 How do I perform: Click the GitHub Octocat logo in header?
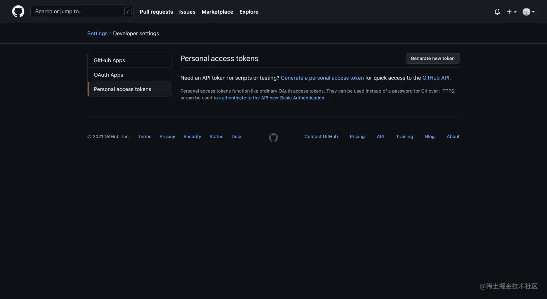tap(18, 12)
